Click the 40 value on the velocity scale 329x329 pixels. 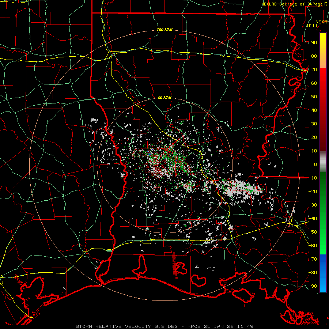tap(314, 110)
